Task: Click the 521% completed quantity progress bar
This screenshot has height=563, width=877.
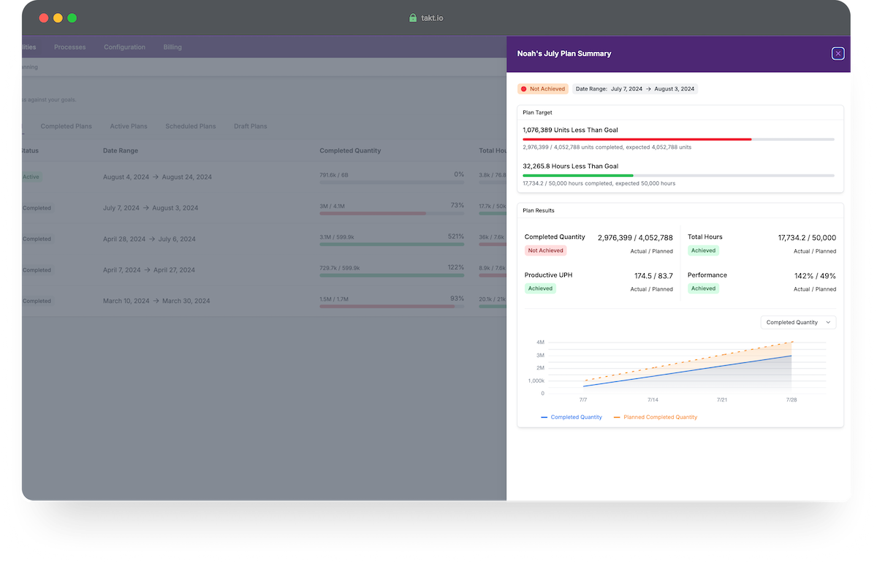Action: coord(392,244)
